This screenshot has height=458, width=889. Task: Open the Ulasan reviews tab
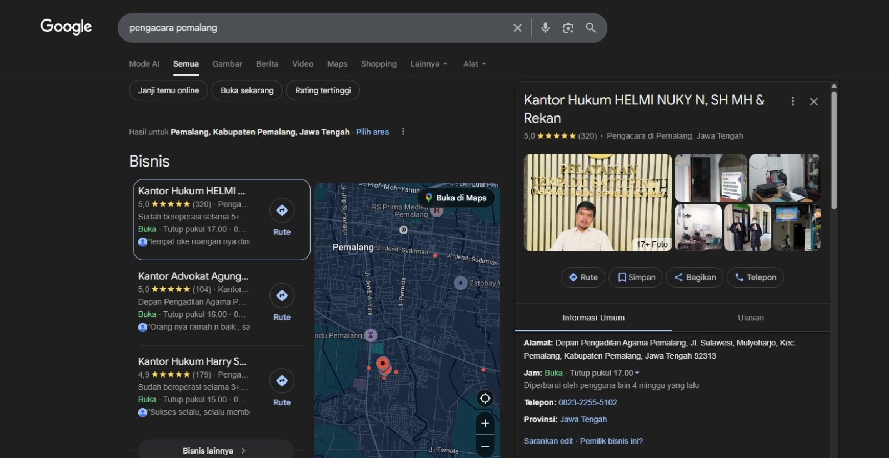[x=751, y=318]
